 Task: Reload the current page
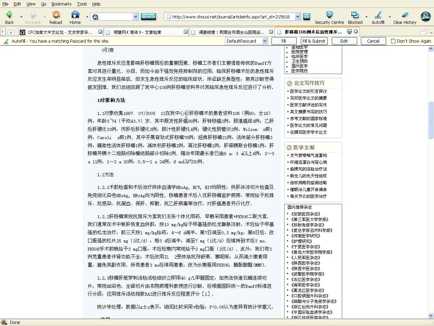coord(56,15)
